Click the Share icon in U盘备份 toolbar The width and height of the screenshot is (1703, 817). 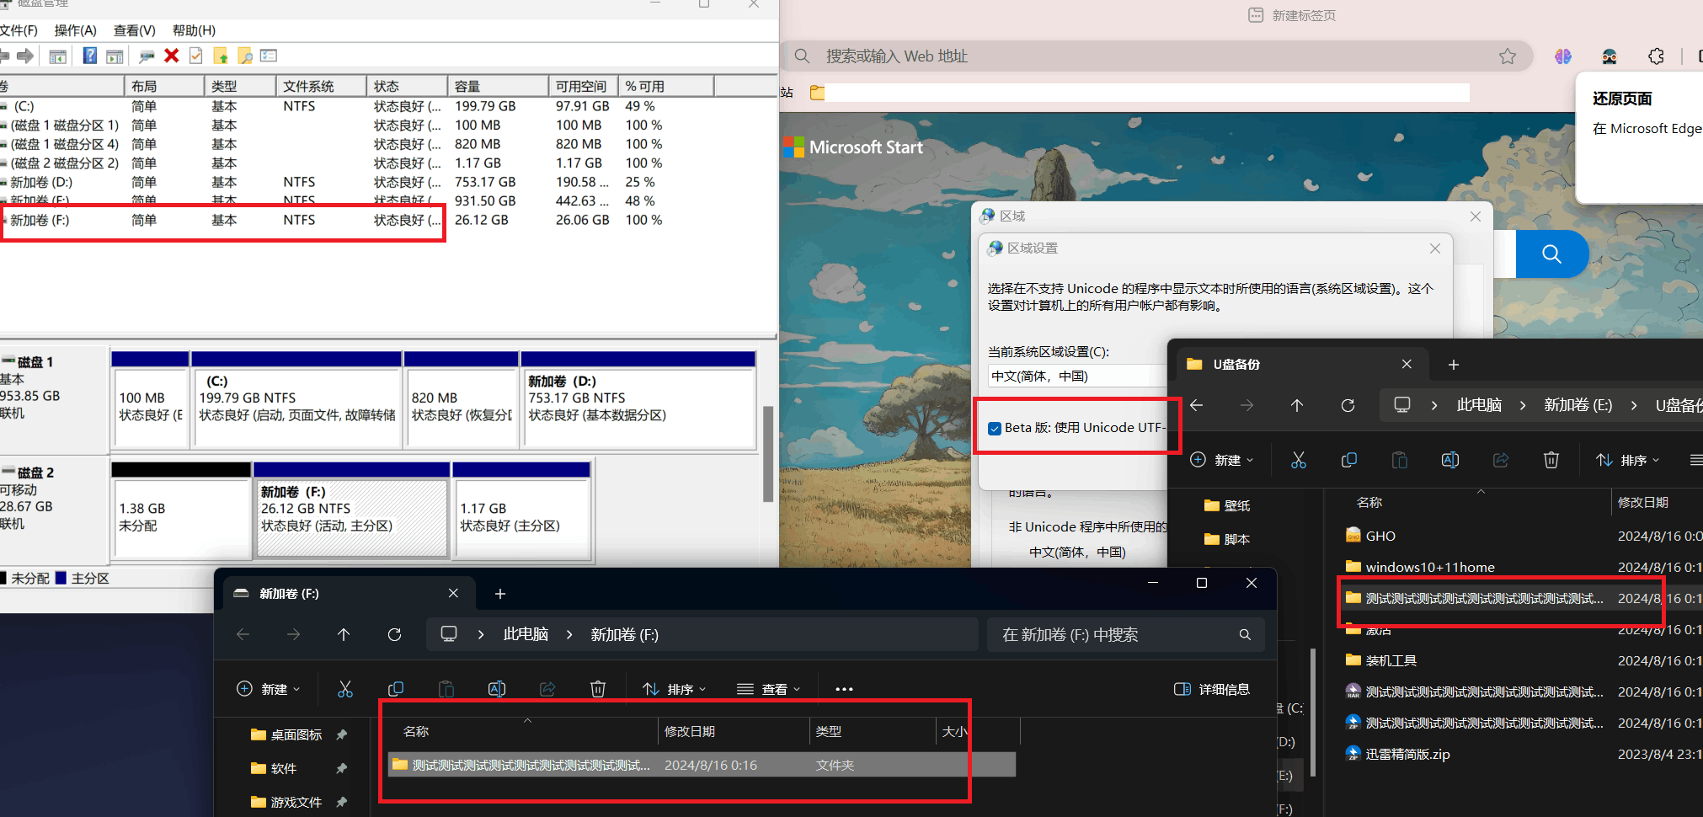(1501, 460)
